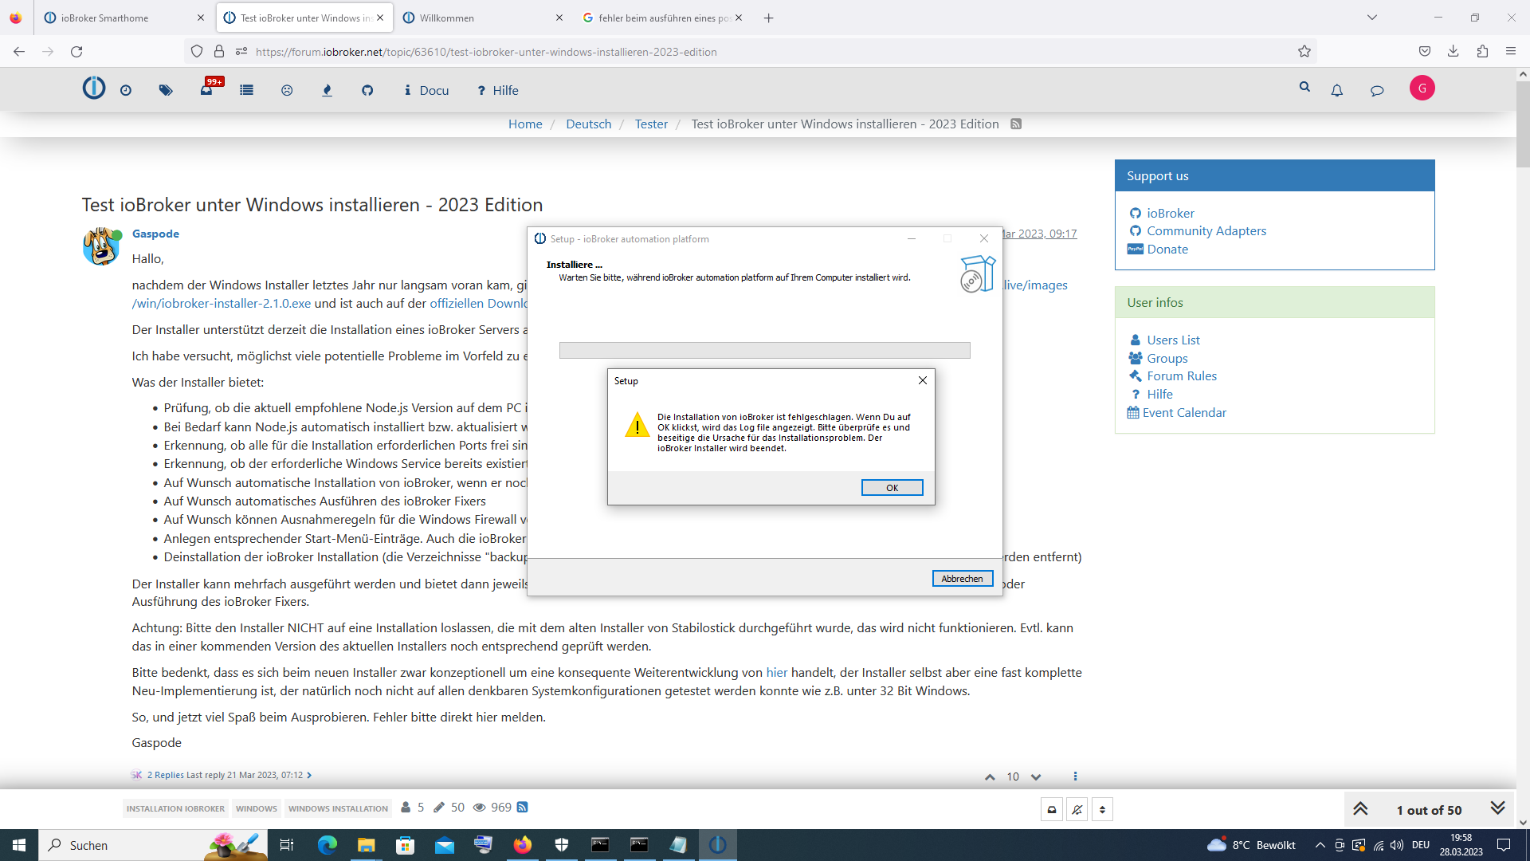The image size is (1530, 861).
Task: Click the 1 out of 50 post indicator
Action: tap(1429, 810)
